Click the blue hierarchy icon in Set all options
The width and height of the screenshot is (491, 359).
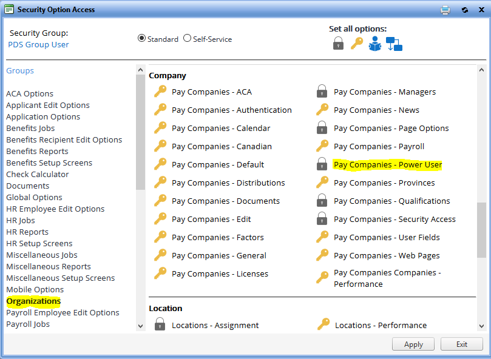coord(394,44)
